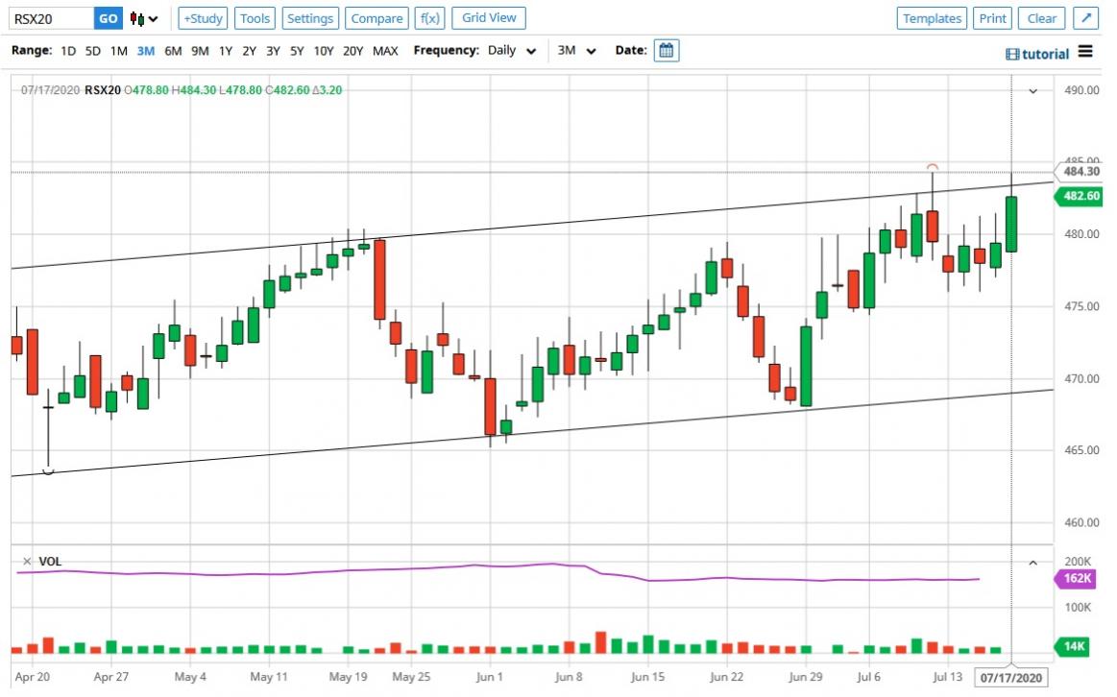Select the 6M range option
This screenshot has height=697, width=1117.
pos(173,50)
